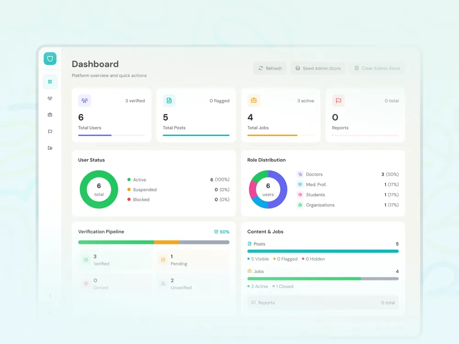The height and width of the screenshot is (344, 459).
Task: Click the Unverified warning triangle icon
Action: coord(163,284)
